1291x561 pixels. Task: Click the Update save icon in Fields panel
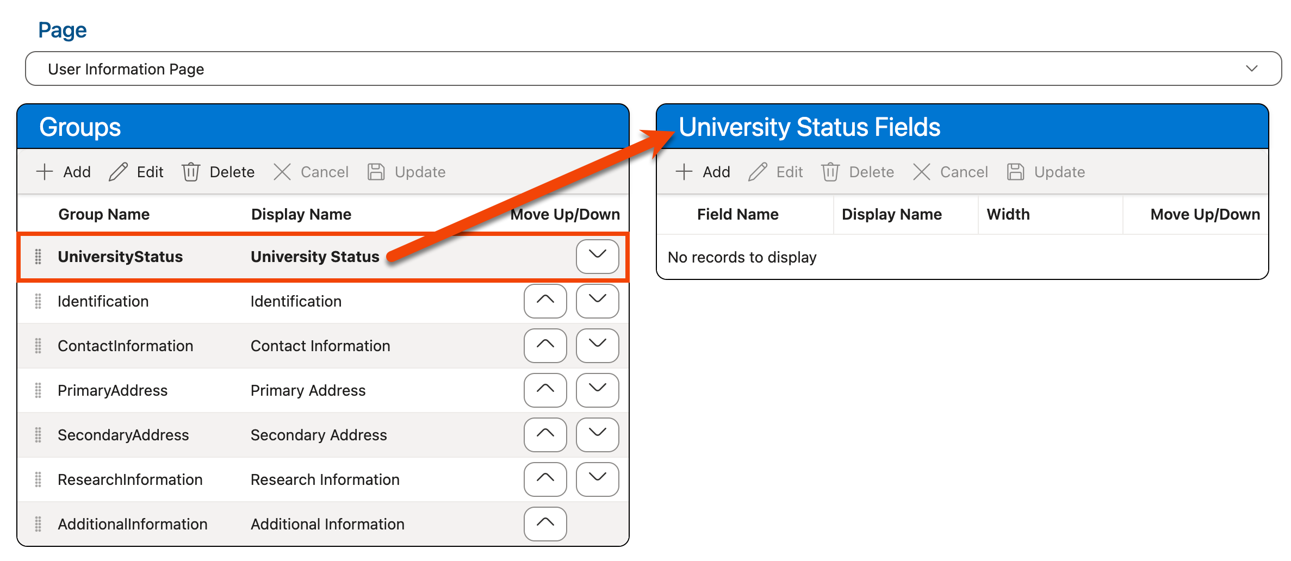click(x=1015, y=172)
